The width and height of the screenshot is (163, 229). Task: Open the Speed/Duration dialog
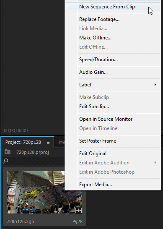click(98, 60)
